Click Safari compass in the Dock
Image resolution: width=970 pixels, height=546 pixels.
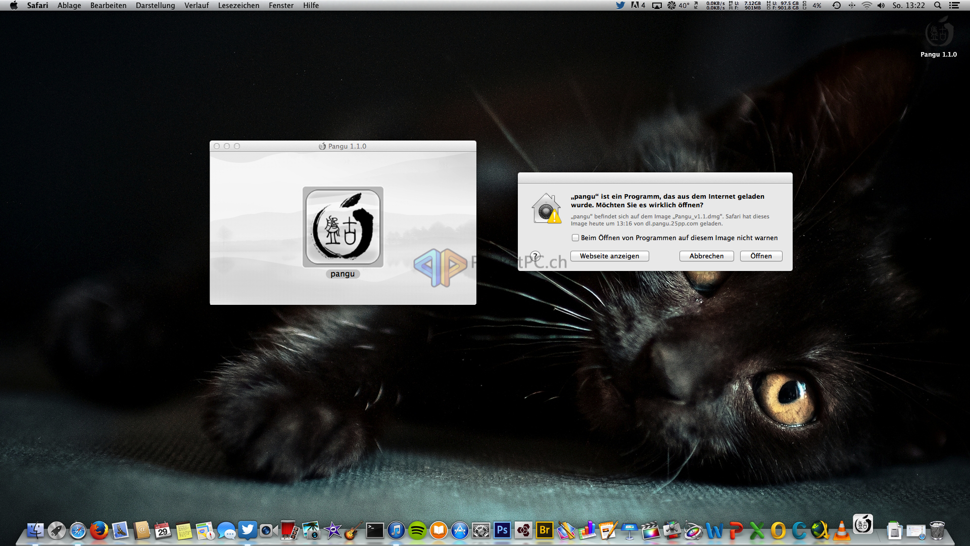[78, 530]
